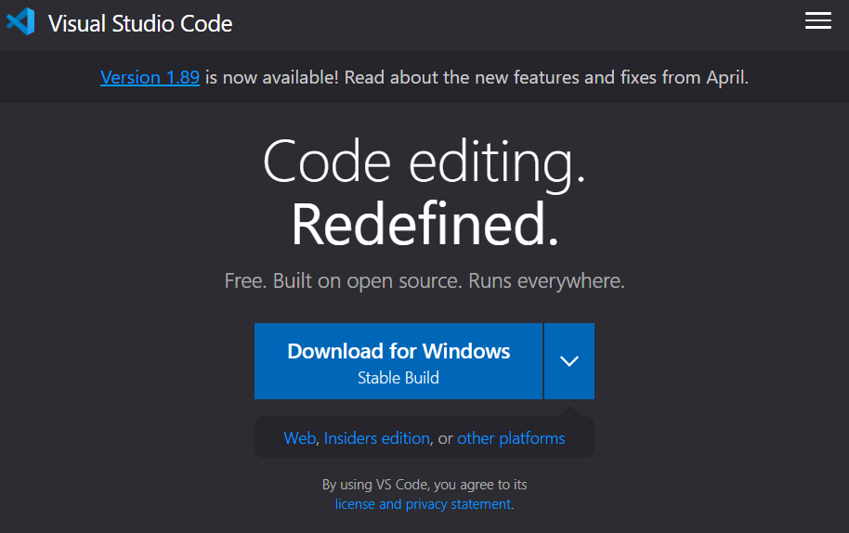The image size is (849, 533).
Task: Click the Visual Studio Code logo icon
Action: [x=20, y=22]
